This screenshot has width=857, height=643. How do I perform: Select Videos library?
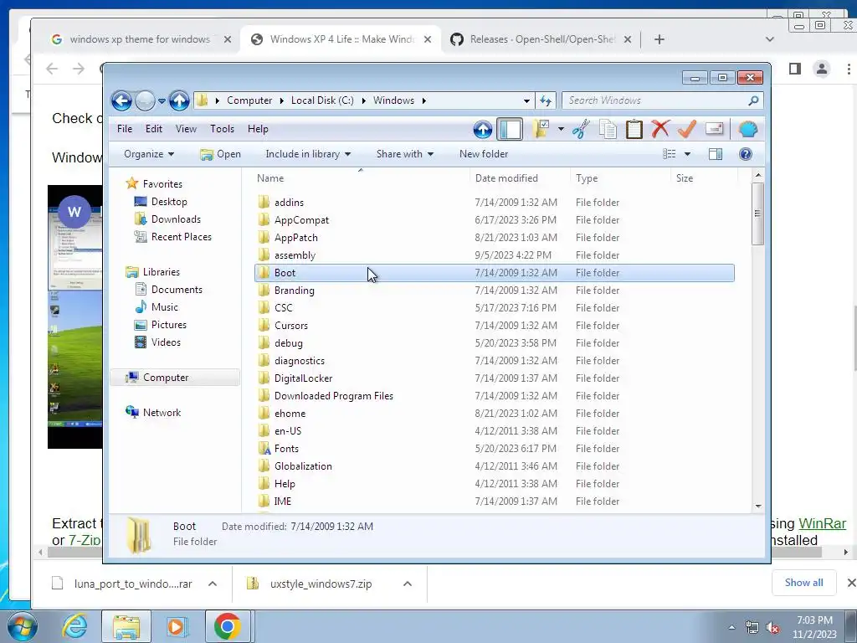[x=166, y=342]
